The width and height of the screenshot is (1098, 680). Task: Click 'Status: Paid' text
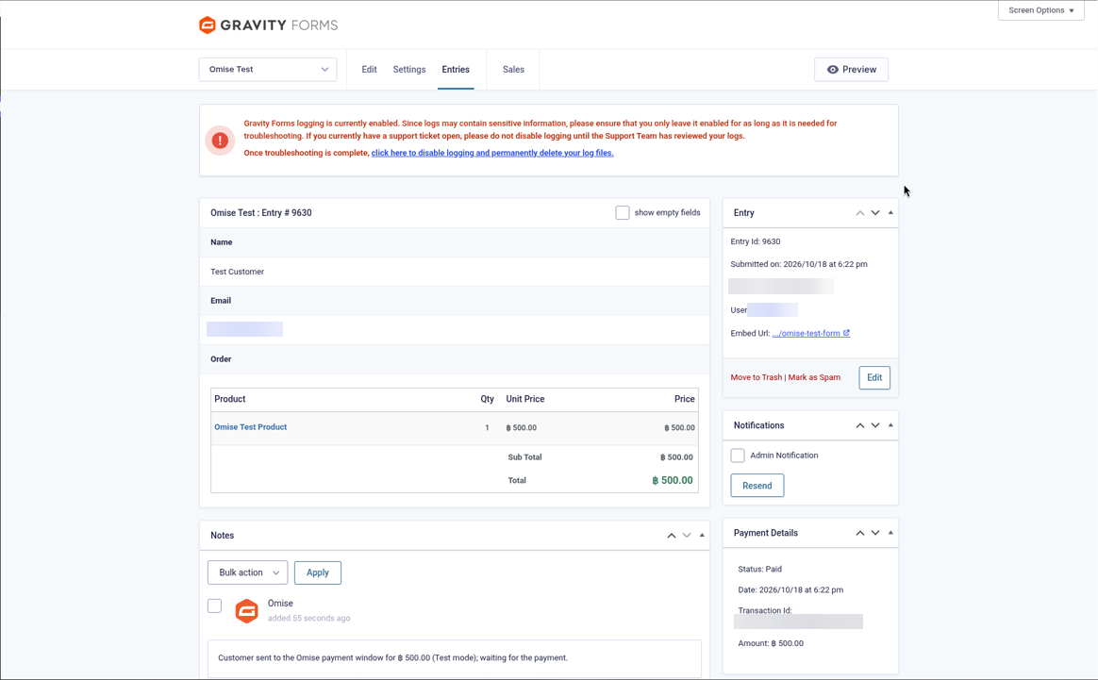coord(759,570)
